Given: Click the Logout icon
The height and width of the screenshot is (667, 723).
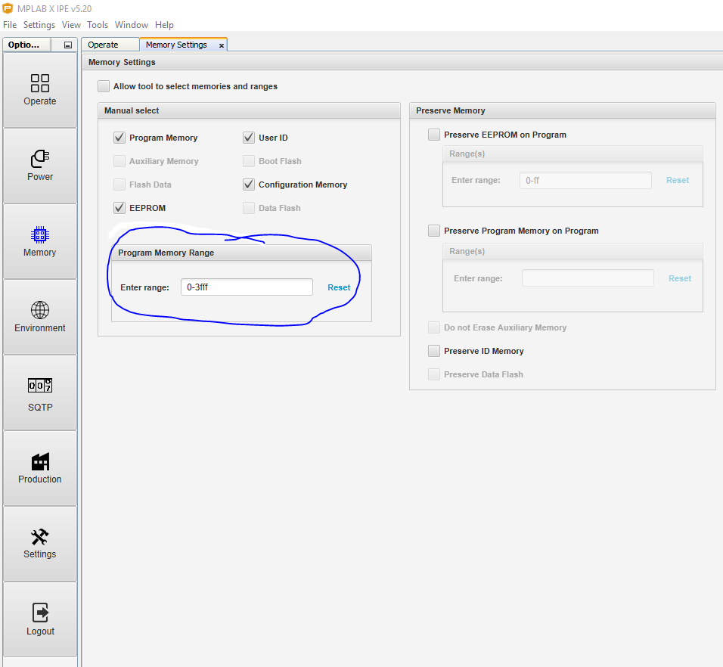Looking at the screenshot, I should 40,613.
